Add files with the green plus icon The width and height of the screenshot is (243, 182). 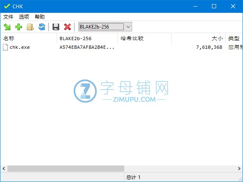pos(19,27)
